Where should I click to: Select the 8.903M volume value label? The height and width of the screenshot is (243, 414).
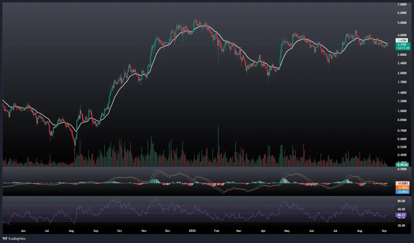(402, 165)
